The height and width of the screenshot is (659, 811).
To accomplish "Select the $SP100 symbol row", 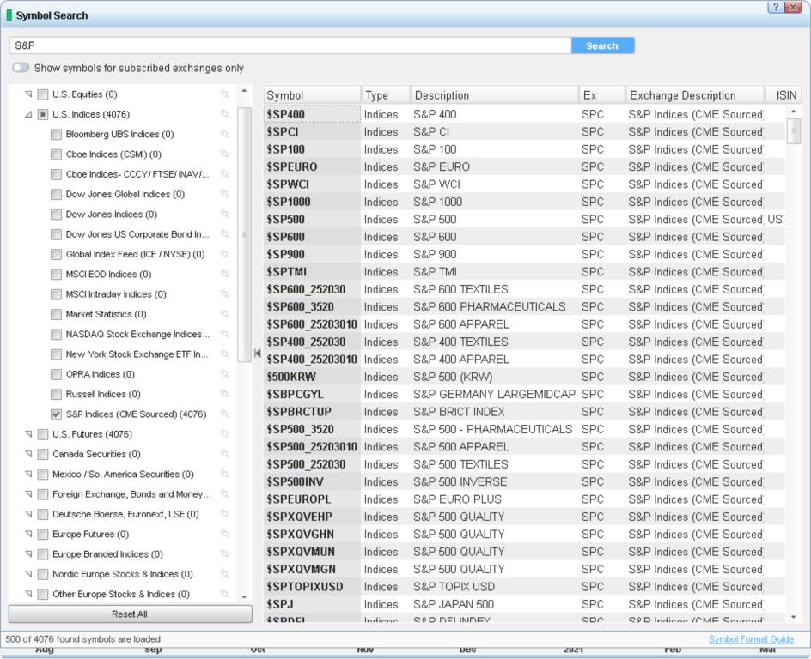I will pyautogui.click(x=524, y=149).
